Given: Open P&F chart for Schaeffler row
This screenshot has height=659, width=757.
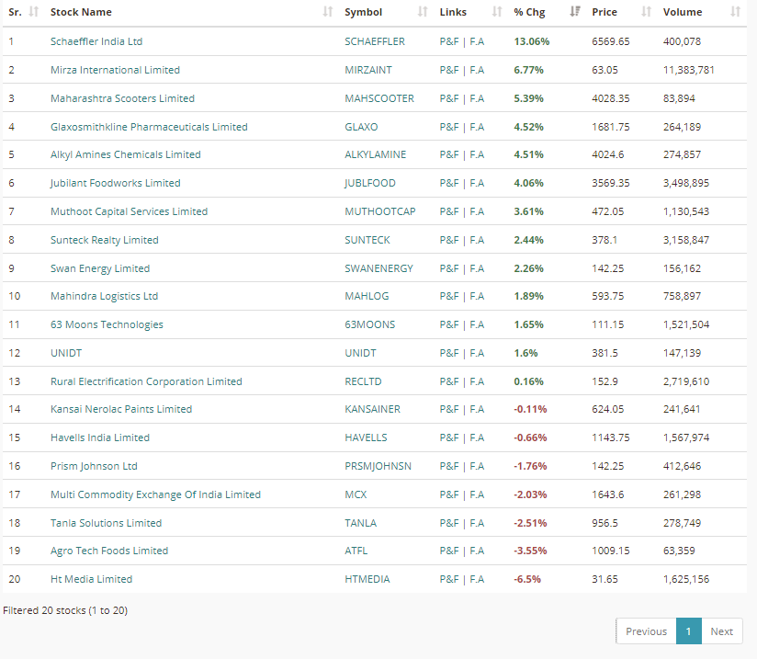Looking at the screenshot, I should 449,41.
